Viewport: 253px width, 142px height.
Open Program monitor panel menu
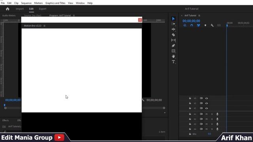pyautogui.click(x=74, y=15)
